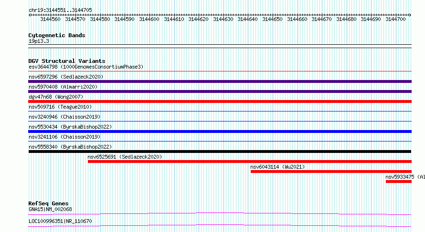Open variant nsv509716 (Teague2010) label
The image size is (425, 232).
pyautogui.click(x=60, y=107)
